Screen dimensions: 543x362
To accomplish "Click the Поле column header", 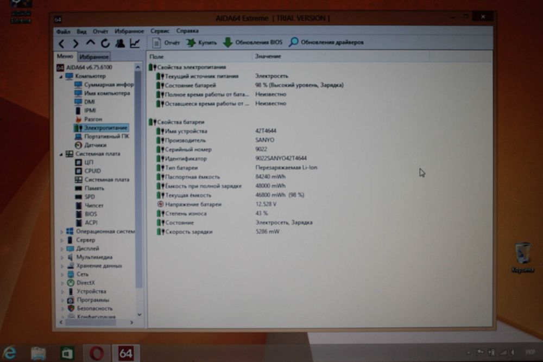I will pyautogui.click(x=200, y=56).
